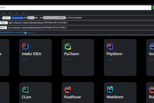Select the 'IntelliJ IDEA' card title
154x103 pixels.
pos(32,54)
